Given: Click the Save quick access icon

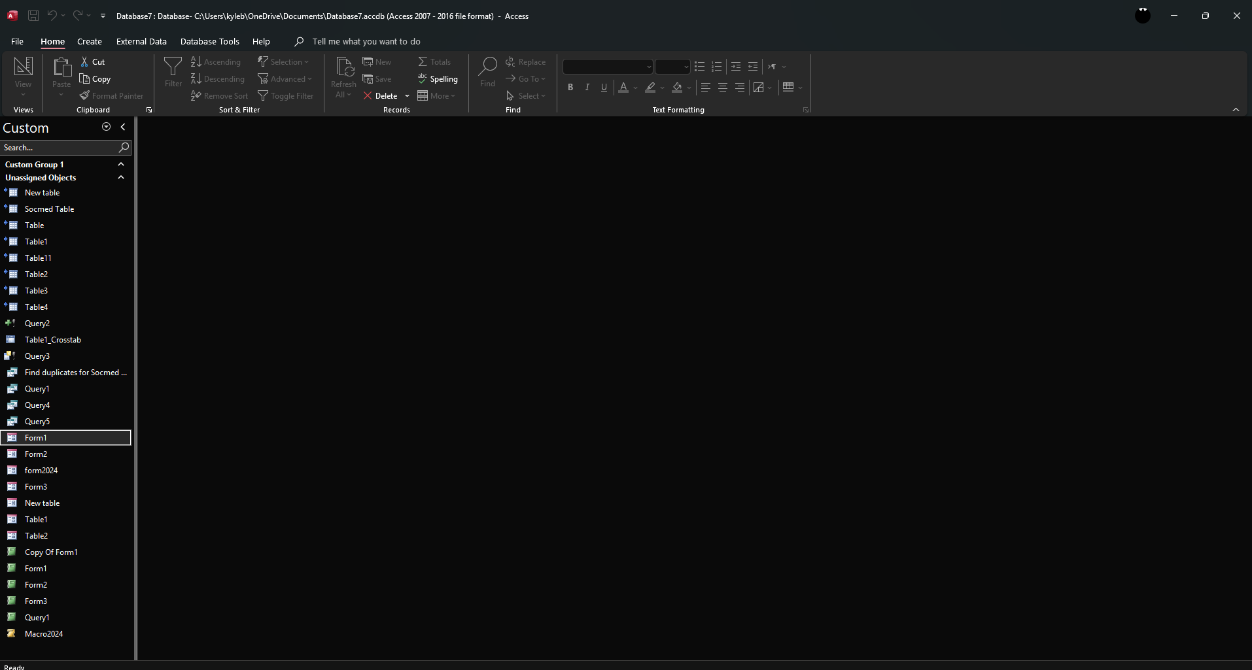Looking at the screenshot, I should tap(33, 16).
